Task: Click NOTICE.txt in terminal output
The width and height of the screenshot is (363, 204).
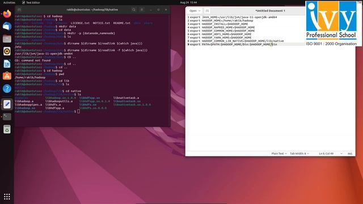Action: coord(102,23)
